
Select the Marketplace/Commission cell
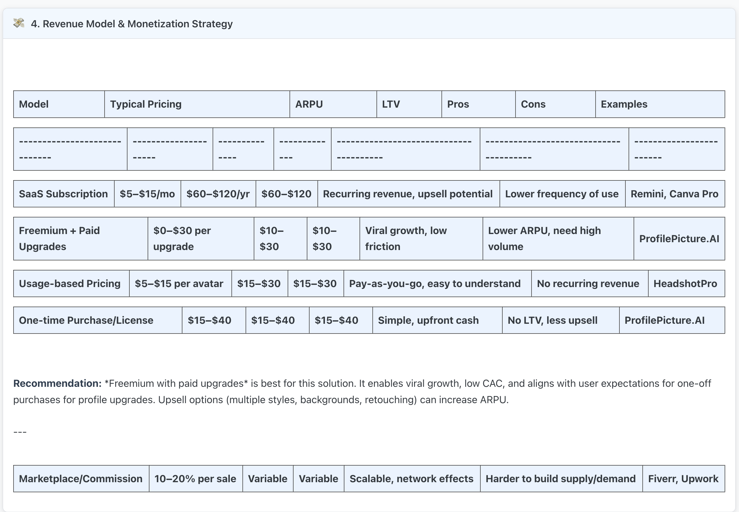click(x=81, y=479)
